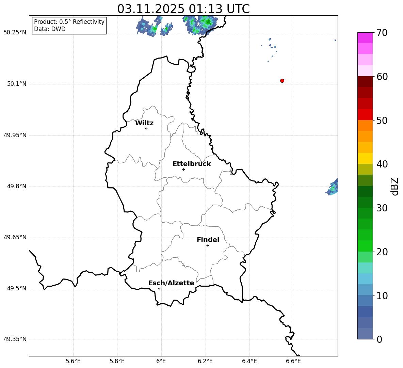The height and width of the screenshot is (368, 403).
Task: Click the 49.65°N latitude label
Action: (x=15, y=237)
